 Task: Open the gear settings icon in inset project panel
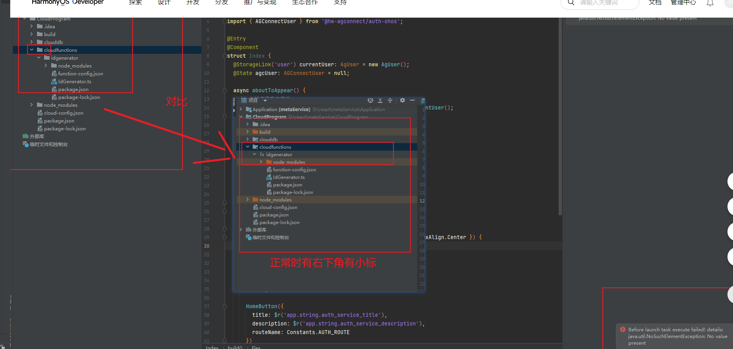(403, 100)
